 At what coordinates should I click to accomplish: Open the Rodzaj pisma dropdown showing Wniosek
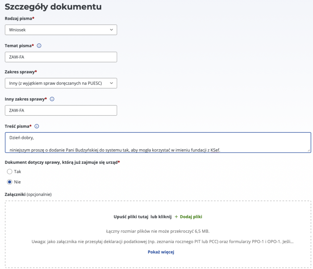[x=58, y=30]
